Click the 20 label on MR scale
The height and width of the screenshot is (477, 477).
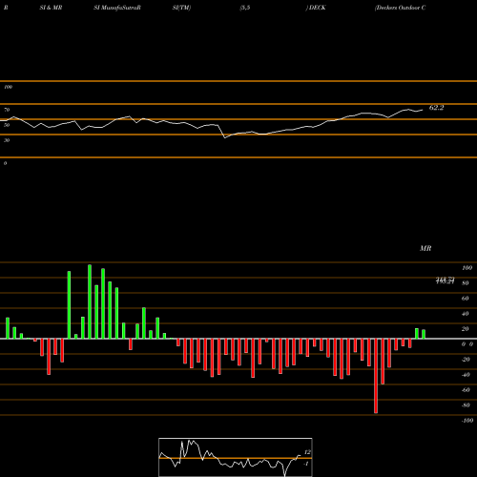coord(466,329)
